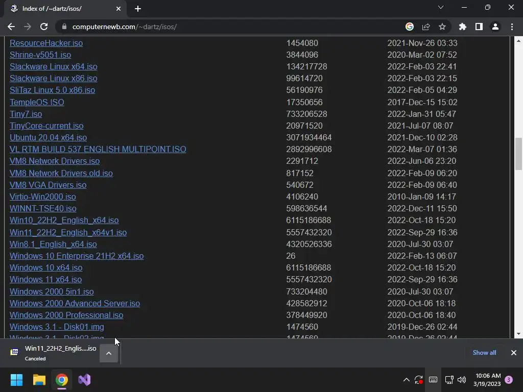Open the canceled Win11_22H2 download item

[53, 353]
